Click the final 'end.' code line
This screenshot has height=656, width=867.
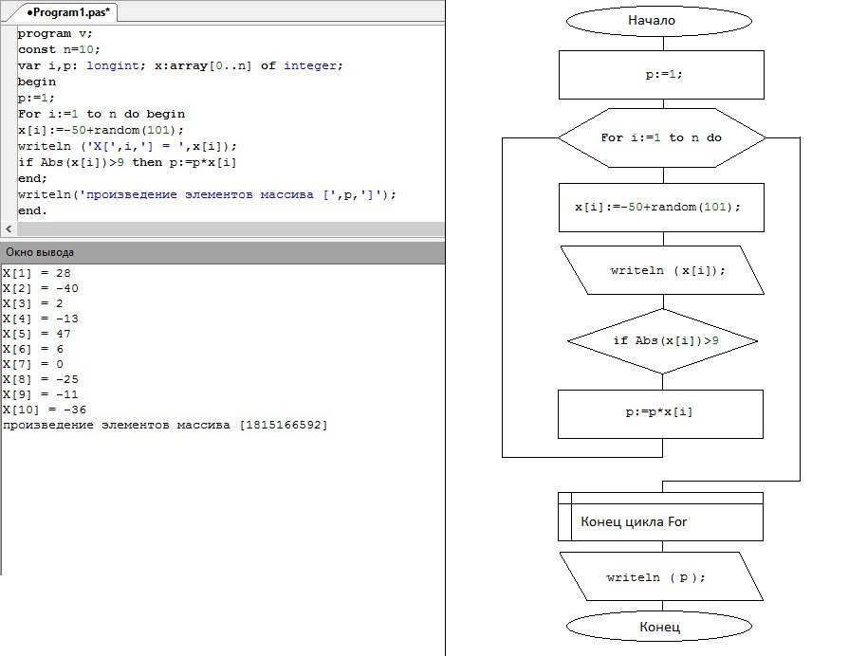pyautogui.click(x=32, y=210)
